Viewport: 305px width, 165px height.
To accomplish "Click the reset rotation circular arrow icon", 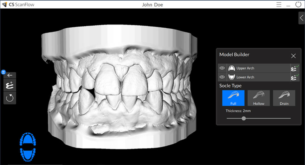I will (10, 98).
